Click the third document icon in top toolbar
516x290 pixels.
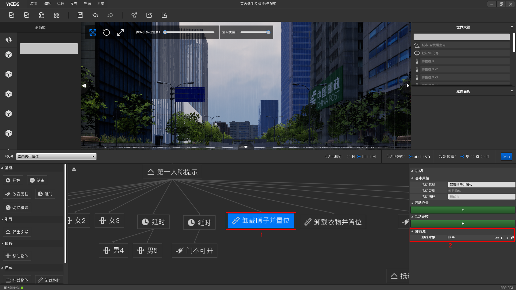coord(42,15)
